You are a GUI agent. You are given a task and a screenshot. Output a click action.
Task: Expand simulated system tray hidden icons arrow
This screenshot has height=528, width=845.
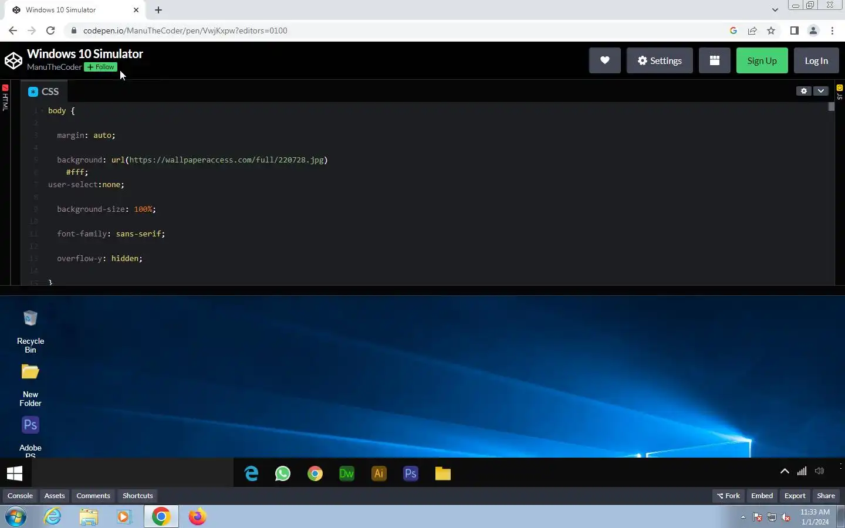785,471
